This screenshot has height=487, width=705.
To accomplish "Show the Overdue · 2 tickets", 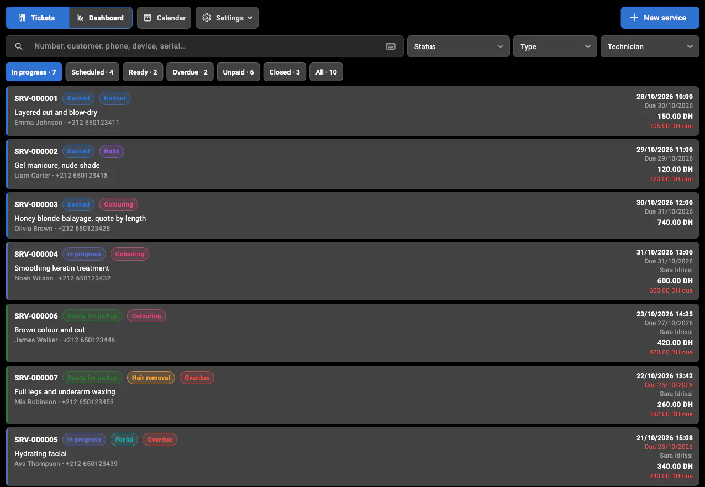I will (190, 72).
